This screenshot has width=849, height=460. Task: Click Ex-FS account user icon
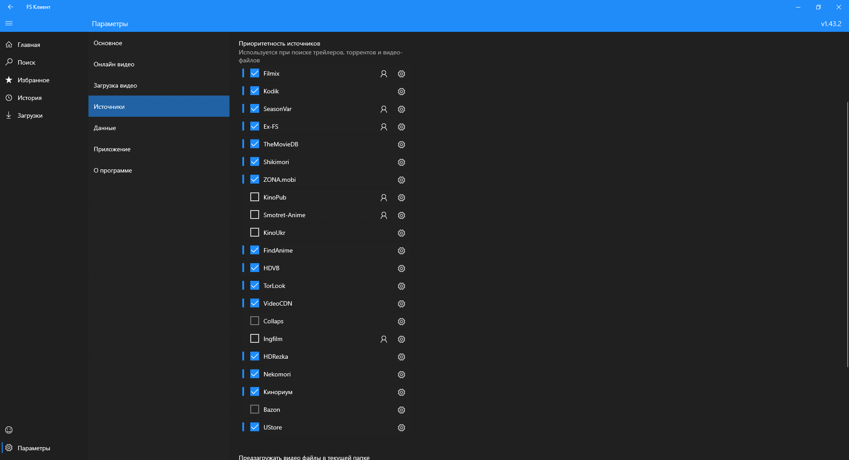tap(384, 127)
